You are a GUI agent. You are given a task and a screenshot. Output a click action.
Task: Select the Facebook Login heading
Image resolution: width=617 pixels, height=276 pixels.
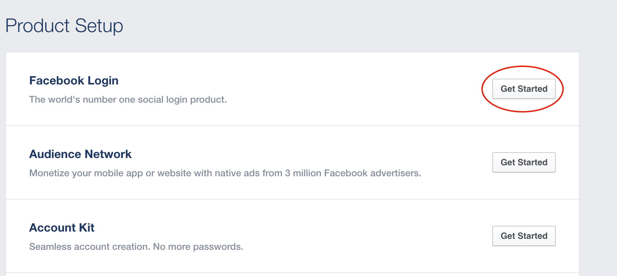pyautogui.click(x=74, y=80)
